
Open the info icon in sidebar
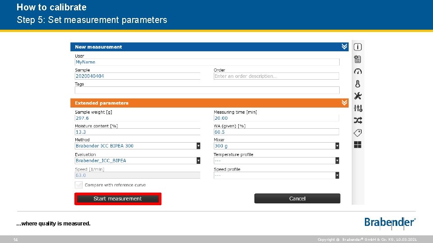(x=358, y=47)
